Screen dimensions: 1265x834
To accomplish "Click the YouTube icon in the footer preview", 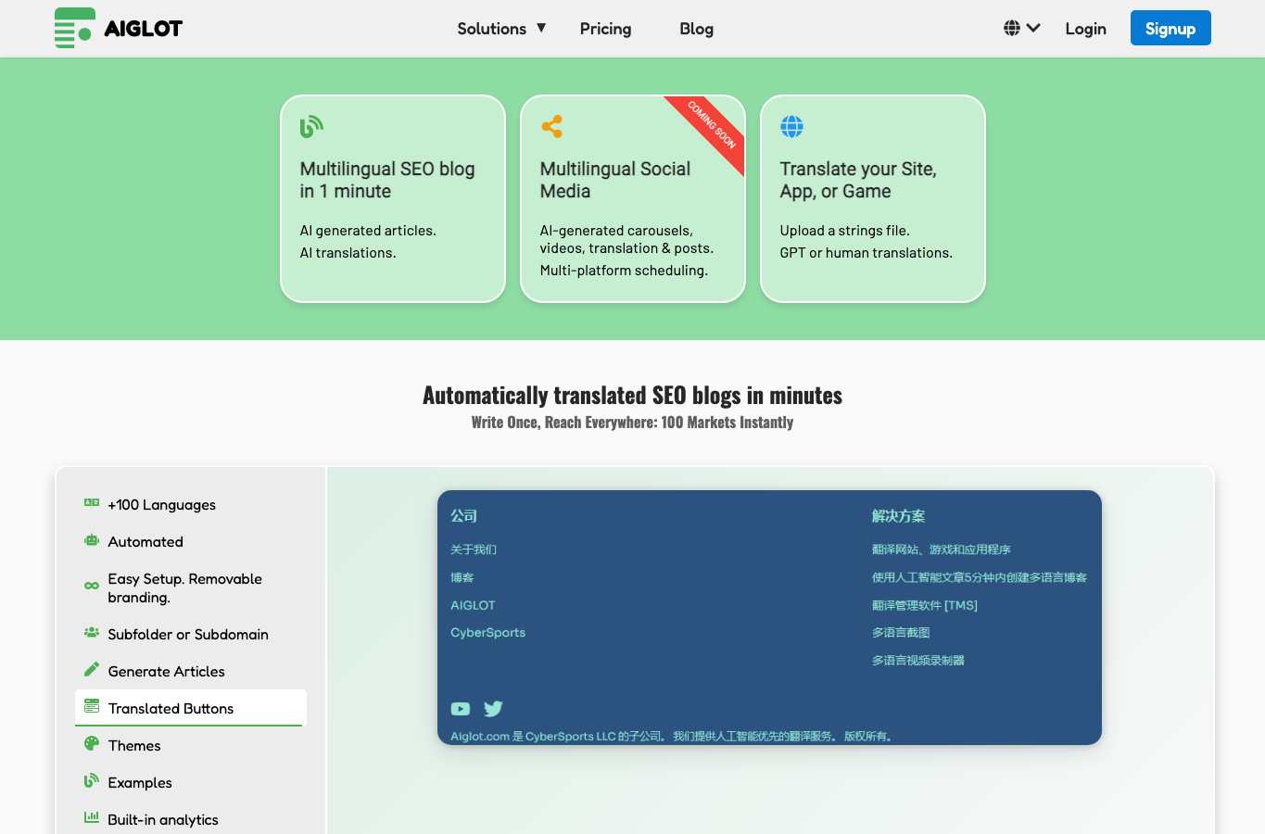I will coord(461,709).
